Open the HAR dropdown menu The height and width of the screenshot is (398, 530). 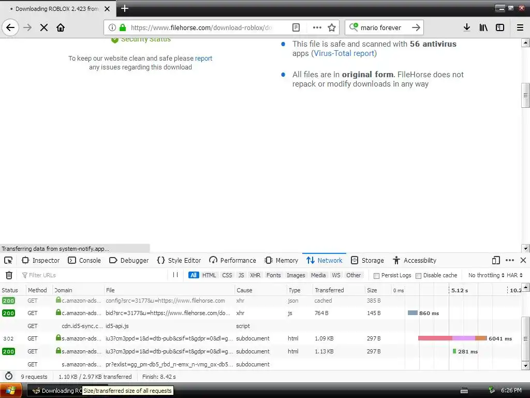click(x=514, y=275)
